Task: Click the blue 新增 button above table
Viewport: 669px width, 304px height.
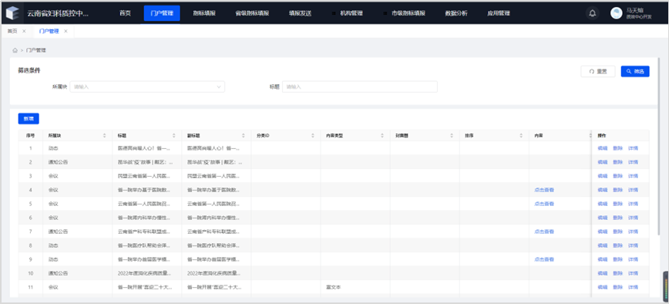Action: pos(29,119)
